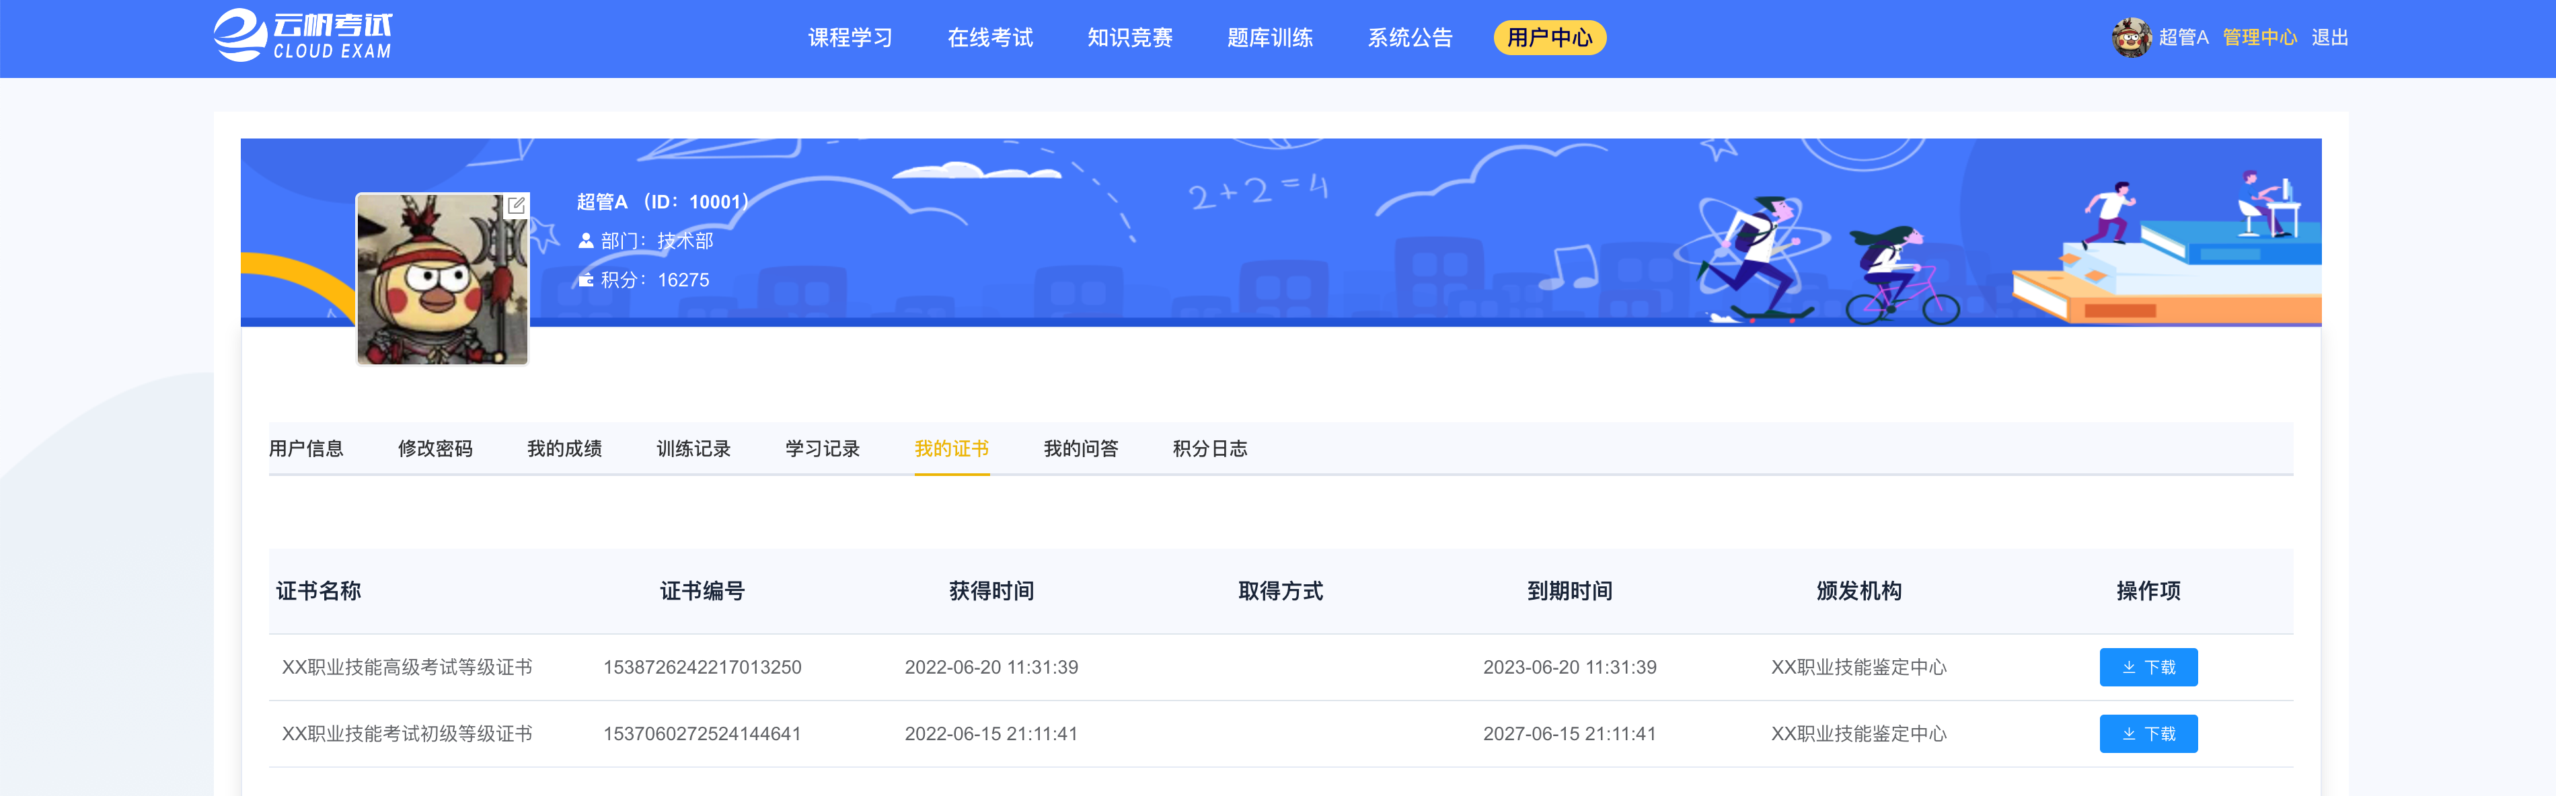
Task: Click the person icon beside 部门
Action: tap(587, 241)
